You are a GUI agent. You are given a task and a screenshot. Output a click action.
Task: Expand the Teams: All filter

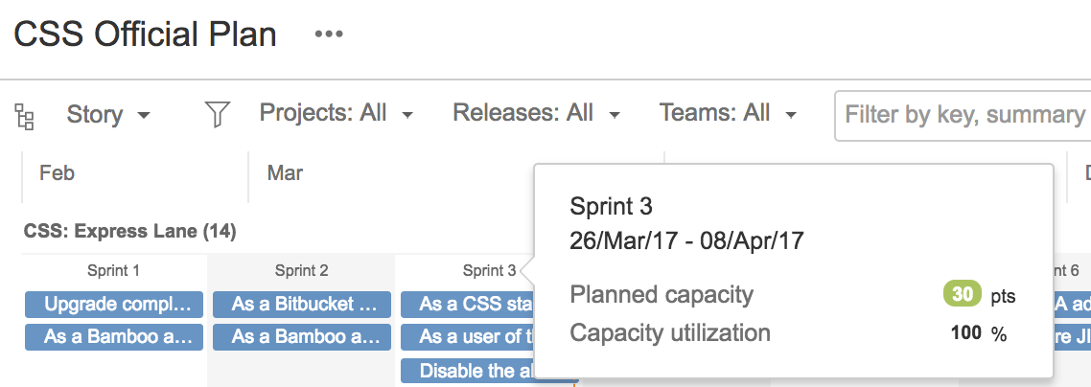728,113
